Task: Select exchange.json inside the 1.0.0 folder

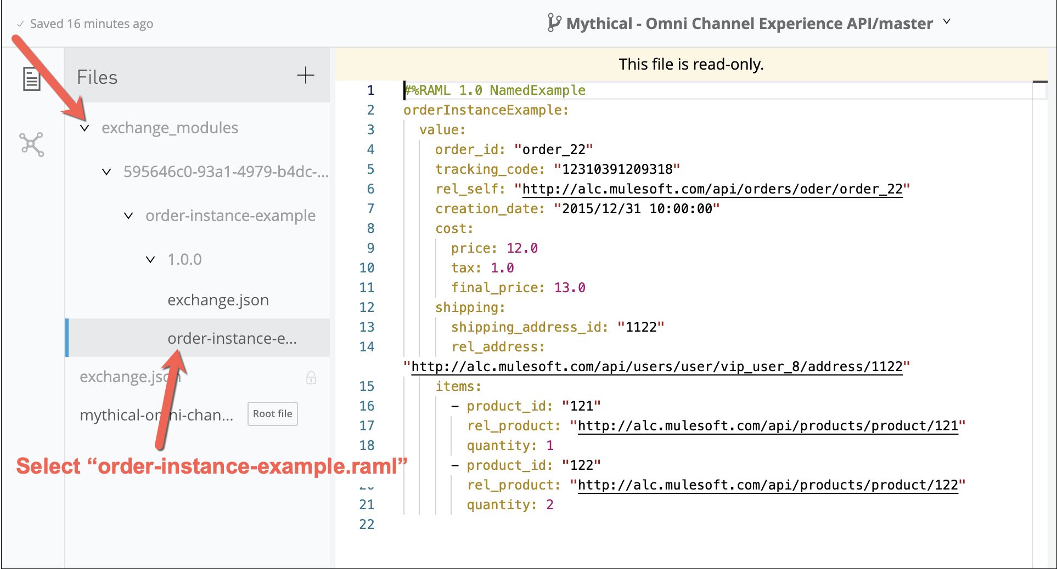Action: 218,300
